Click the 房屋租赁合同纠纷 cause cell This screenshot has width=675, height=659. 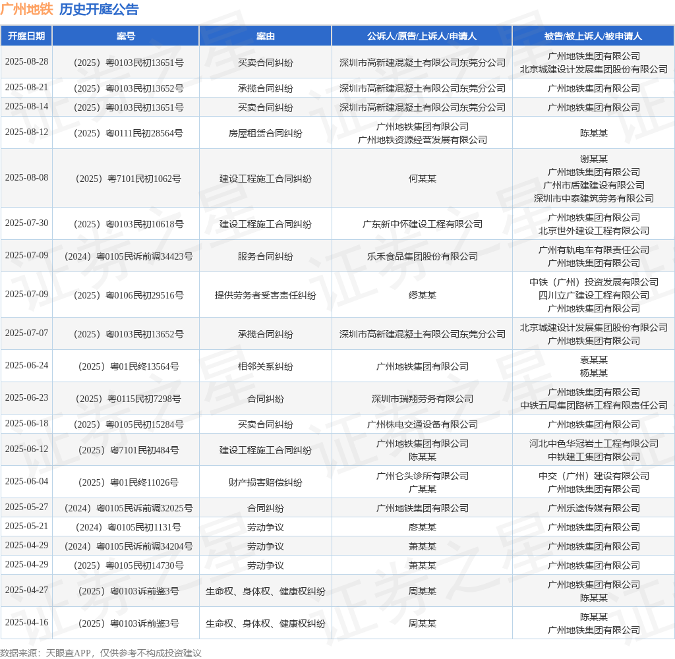[x=265, y=133]
